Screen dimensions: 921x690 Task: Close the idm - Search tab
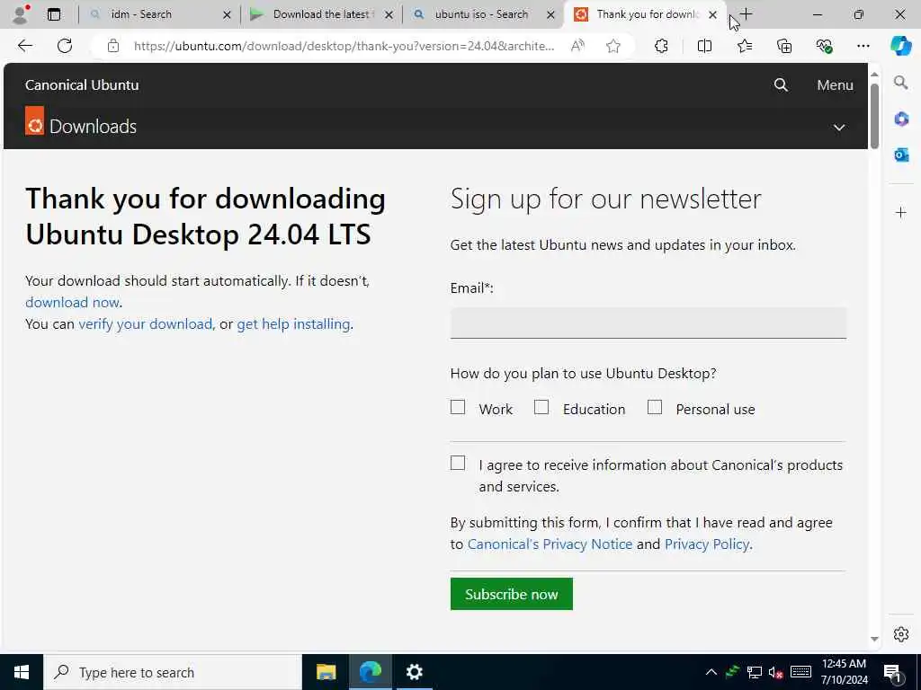[227, 14]
